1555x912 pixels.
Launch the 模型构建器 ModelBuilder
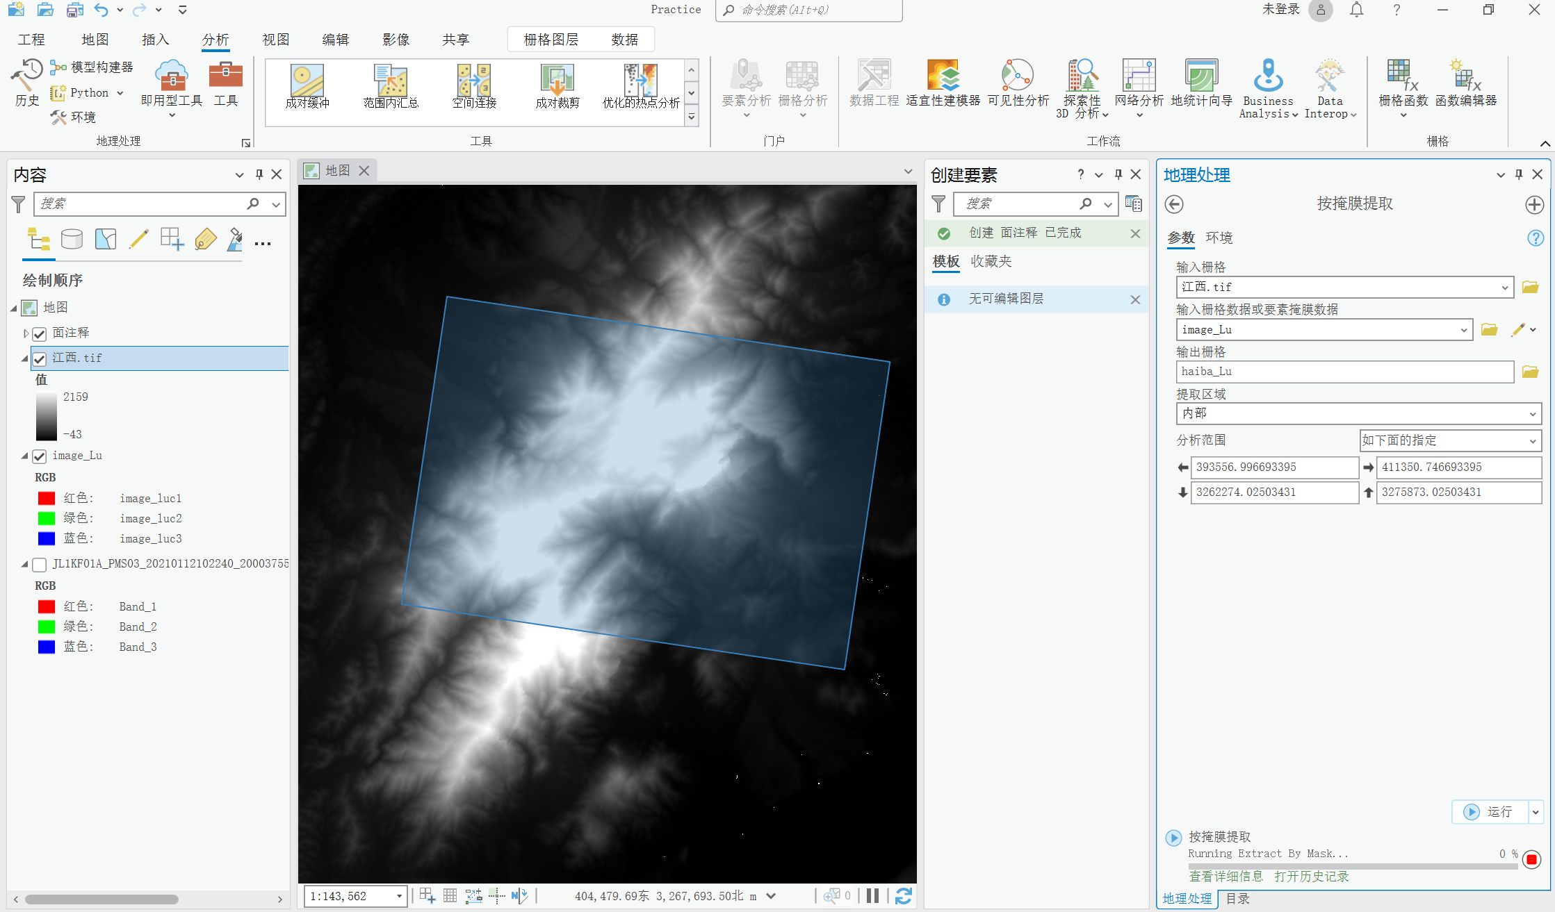[x=92, y=67]
